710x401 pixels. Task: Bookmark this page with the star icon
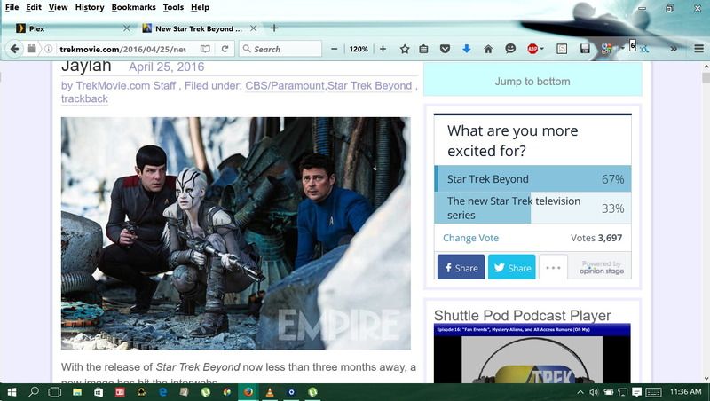[405, 49]
